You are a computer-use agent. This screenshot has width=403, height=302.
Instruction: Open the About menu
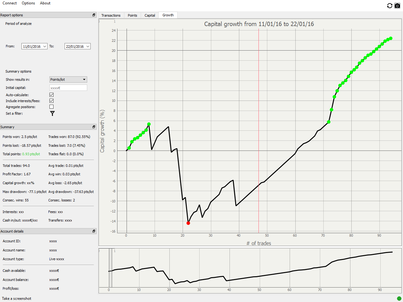click(45, 3)
